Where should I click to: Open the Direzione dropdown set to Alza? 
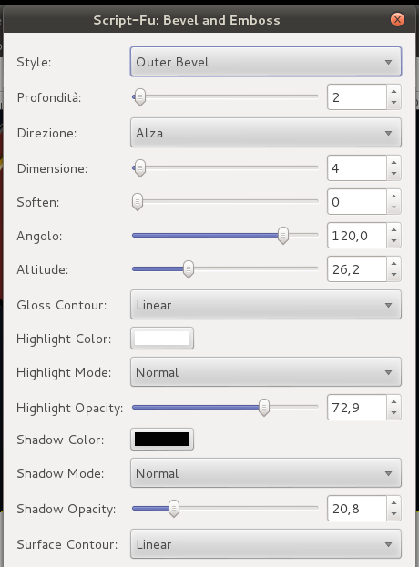point(266,133)
